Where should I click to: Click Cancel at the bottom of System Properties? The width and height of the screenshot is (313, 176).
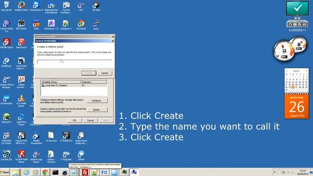tap(90, 120)
